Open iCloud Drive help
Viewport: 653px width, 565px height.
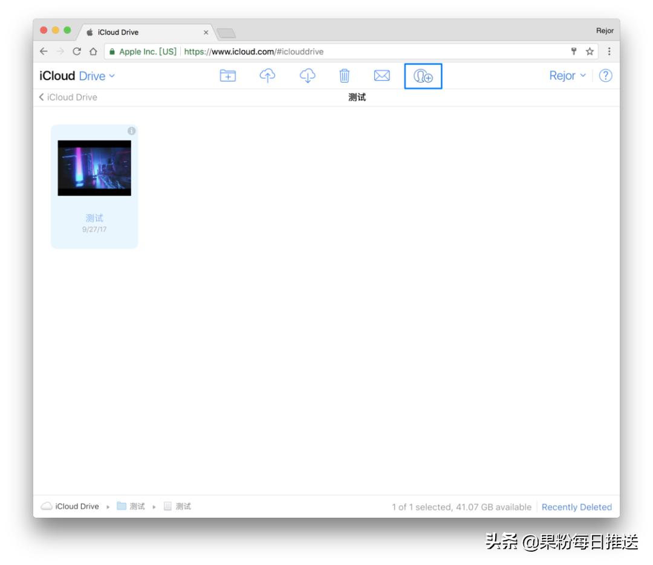(605, 76)
